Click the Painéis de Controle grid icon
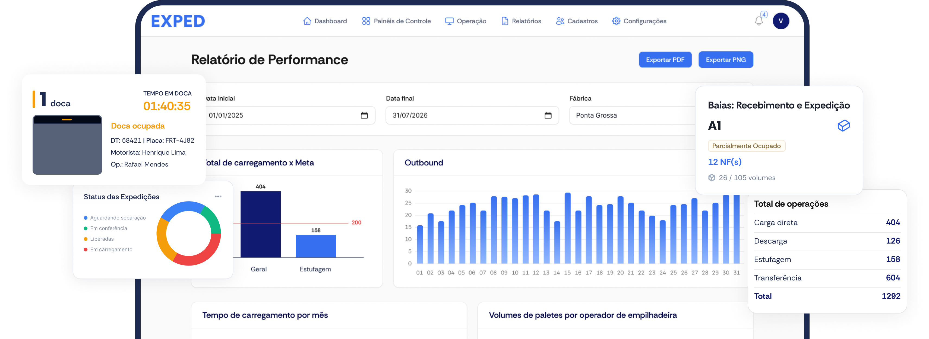 [366, 21]
